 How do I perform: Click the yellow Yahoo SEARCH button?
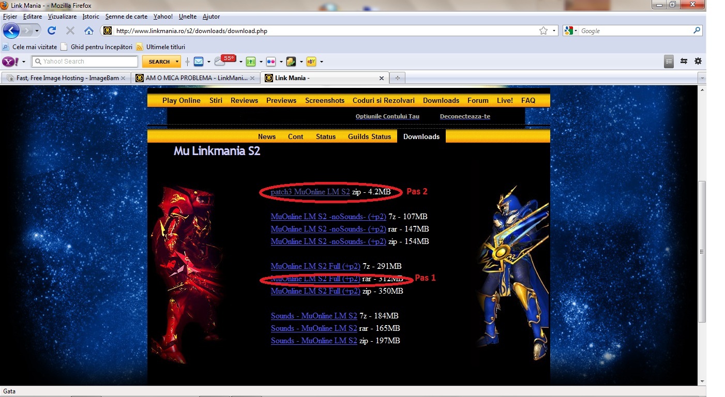tap(159, 62)
